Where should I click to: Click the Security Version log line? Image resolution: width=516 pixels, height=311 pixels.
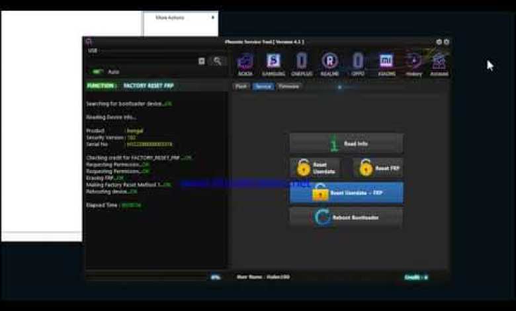coord(110,138)
